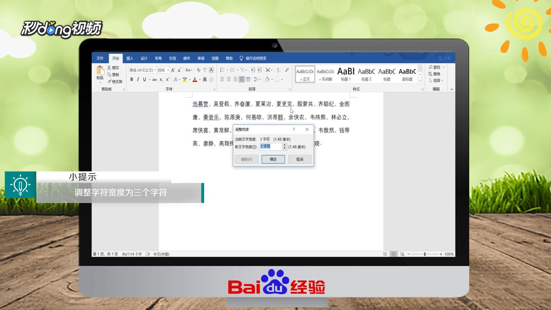Click the 新文字宽度 input field
This screenshot has width=551, height=310.
(x=271, y=147)
